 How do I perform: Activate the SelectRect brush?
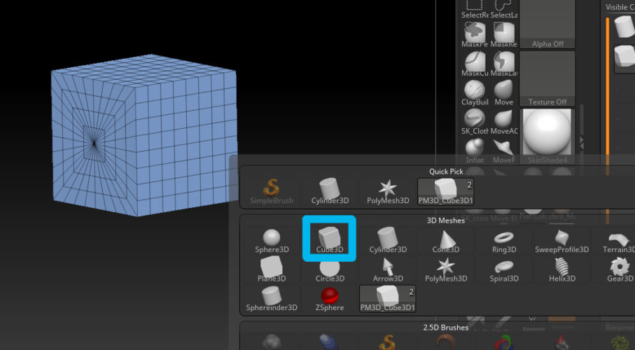pyautogui.click(x=475, y=9)
